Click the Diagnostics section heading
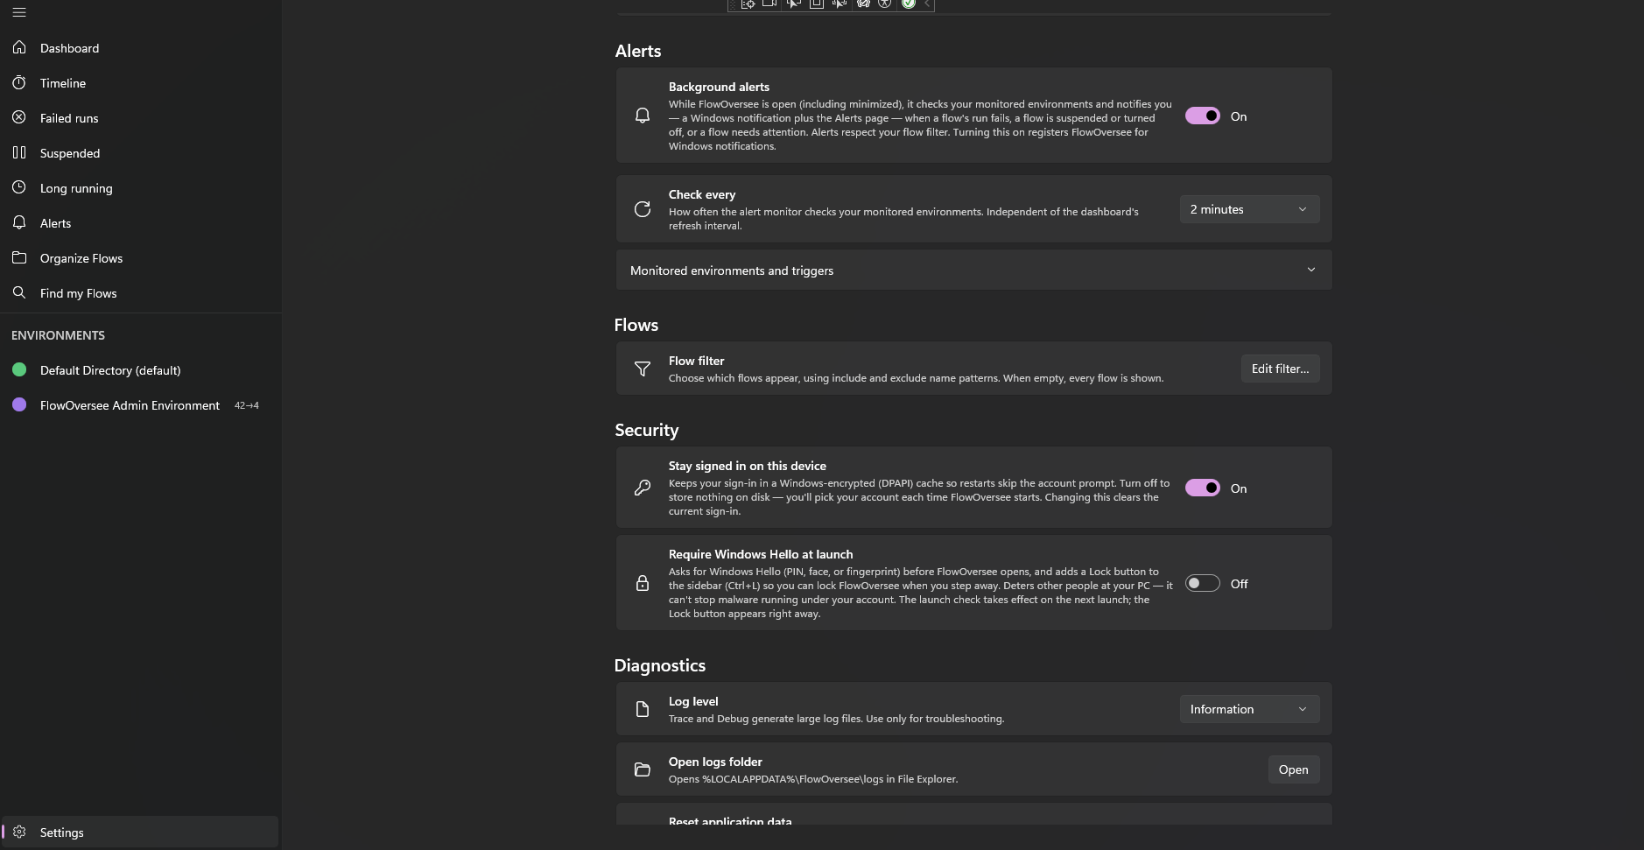The image size is (1644, 850). pos(660,665)
